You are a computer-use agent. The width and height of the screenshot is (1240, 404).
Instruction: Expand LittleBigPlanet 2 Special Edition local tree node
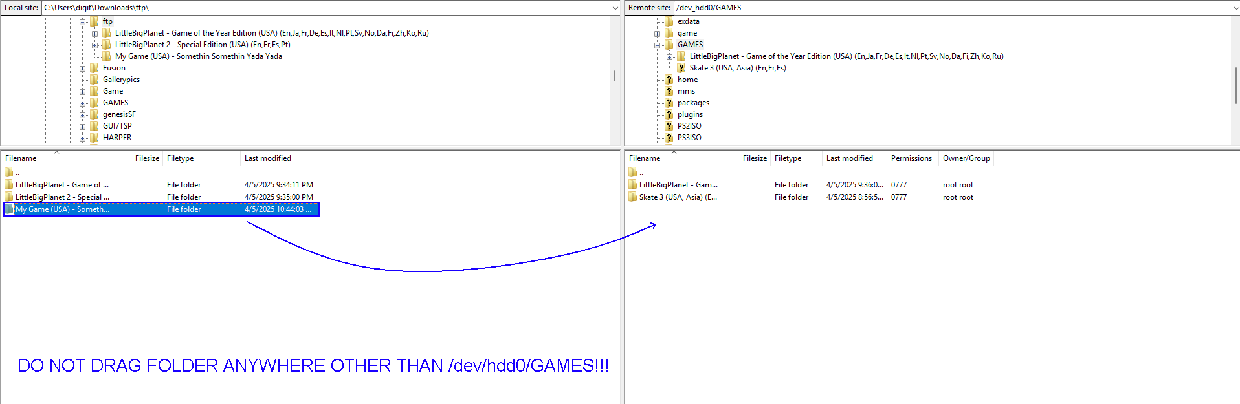94,45
